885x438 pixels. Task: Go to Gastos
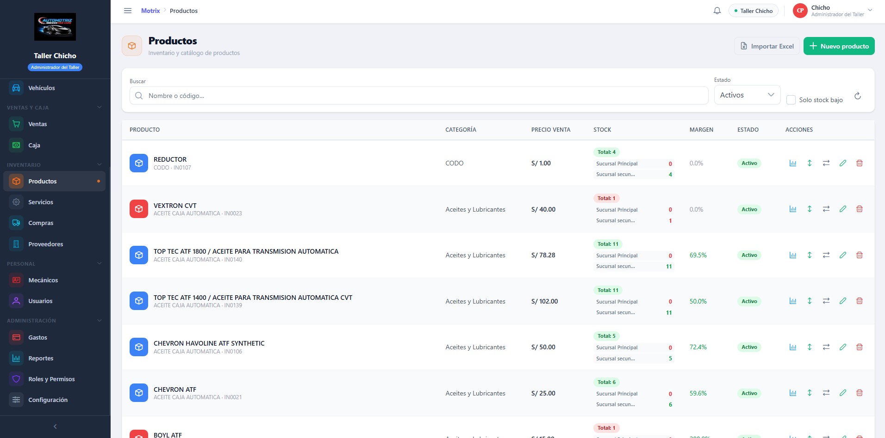[x=54, y=337]
